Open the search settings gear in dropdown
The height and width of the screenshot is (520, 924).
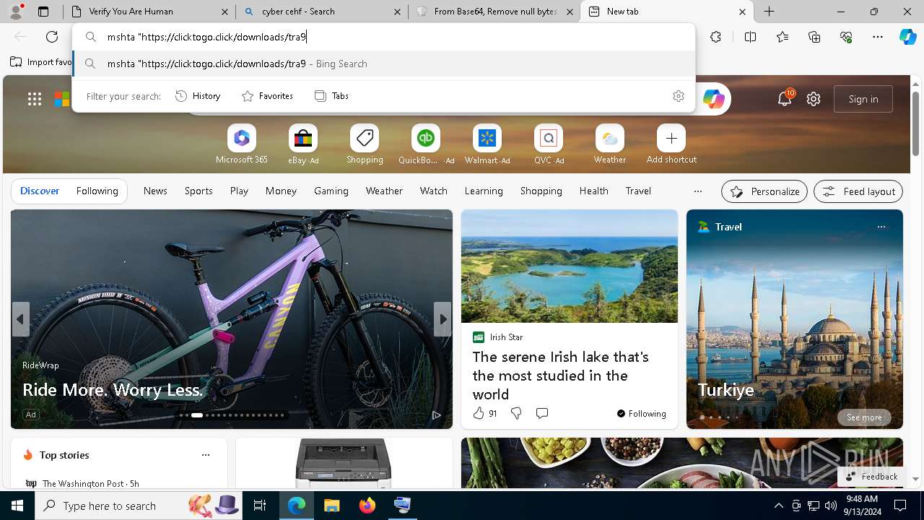pos(679,96)
